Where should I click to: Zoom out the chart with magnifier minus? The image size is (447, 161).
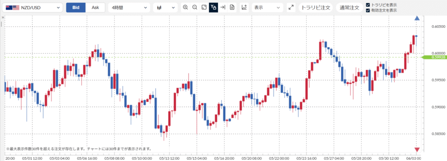[x=195, y=7]
